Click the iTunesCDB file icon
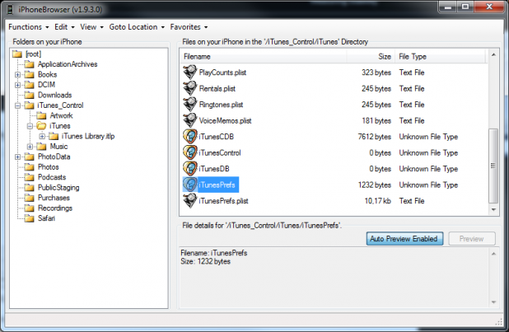509x332 pixels. click(190, 137)
